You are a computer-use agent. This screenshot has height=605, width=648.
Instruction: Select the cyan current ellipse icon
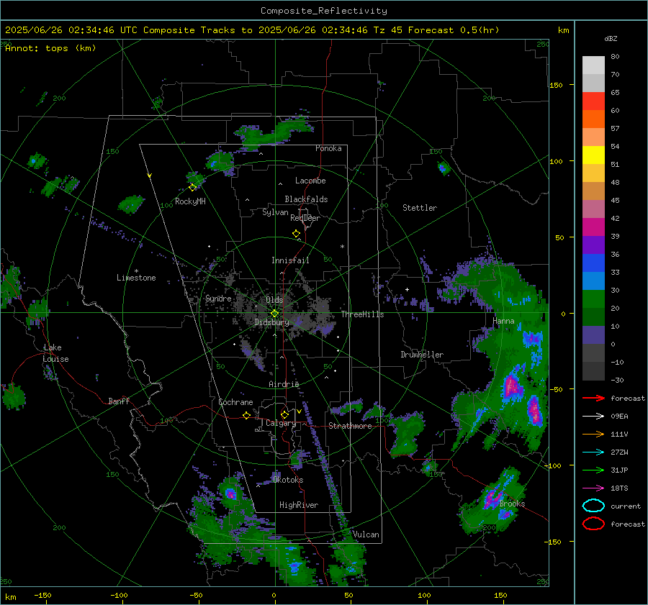[593, 506]
